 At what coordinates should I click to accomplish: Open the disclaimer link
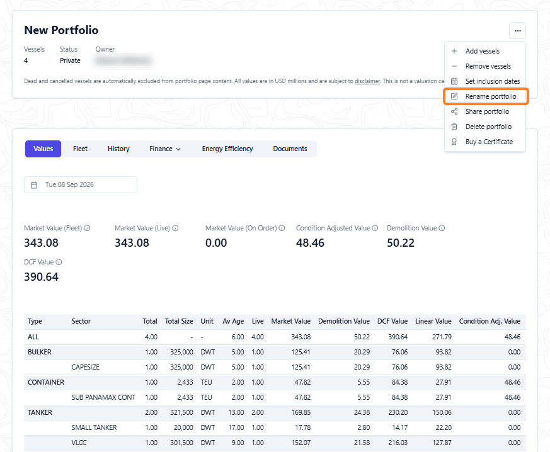(x=367, y=81)
